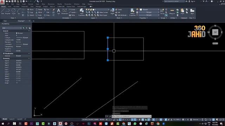This screenshot has height=126, width=225.
Task: Expand the Draw panel dropdown
Action: coord(13,18)
